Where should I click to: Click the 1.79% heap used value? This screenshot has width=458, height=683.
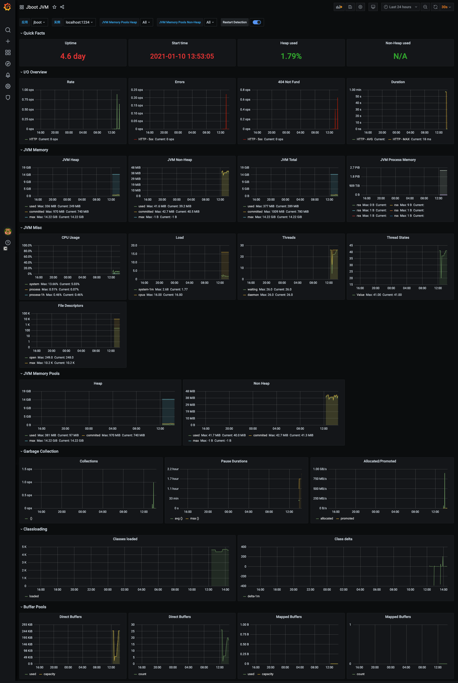tap(291, 56)
